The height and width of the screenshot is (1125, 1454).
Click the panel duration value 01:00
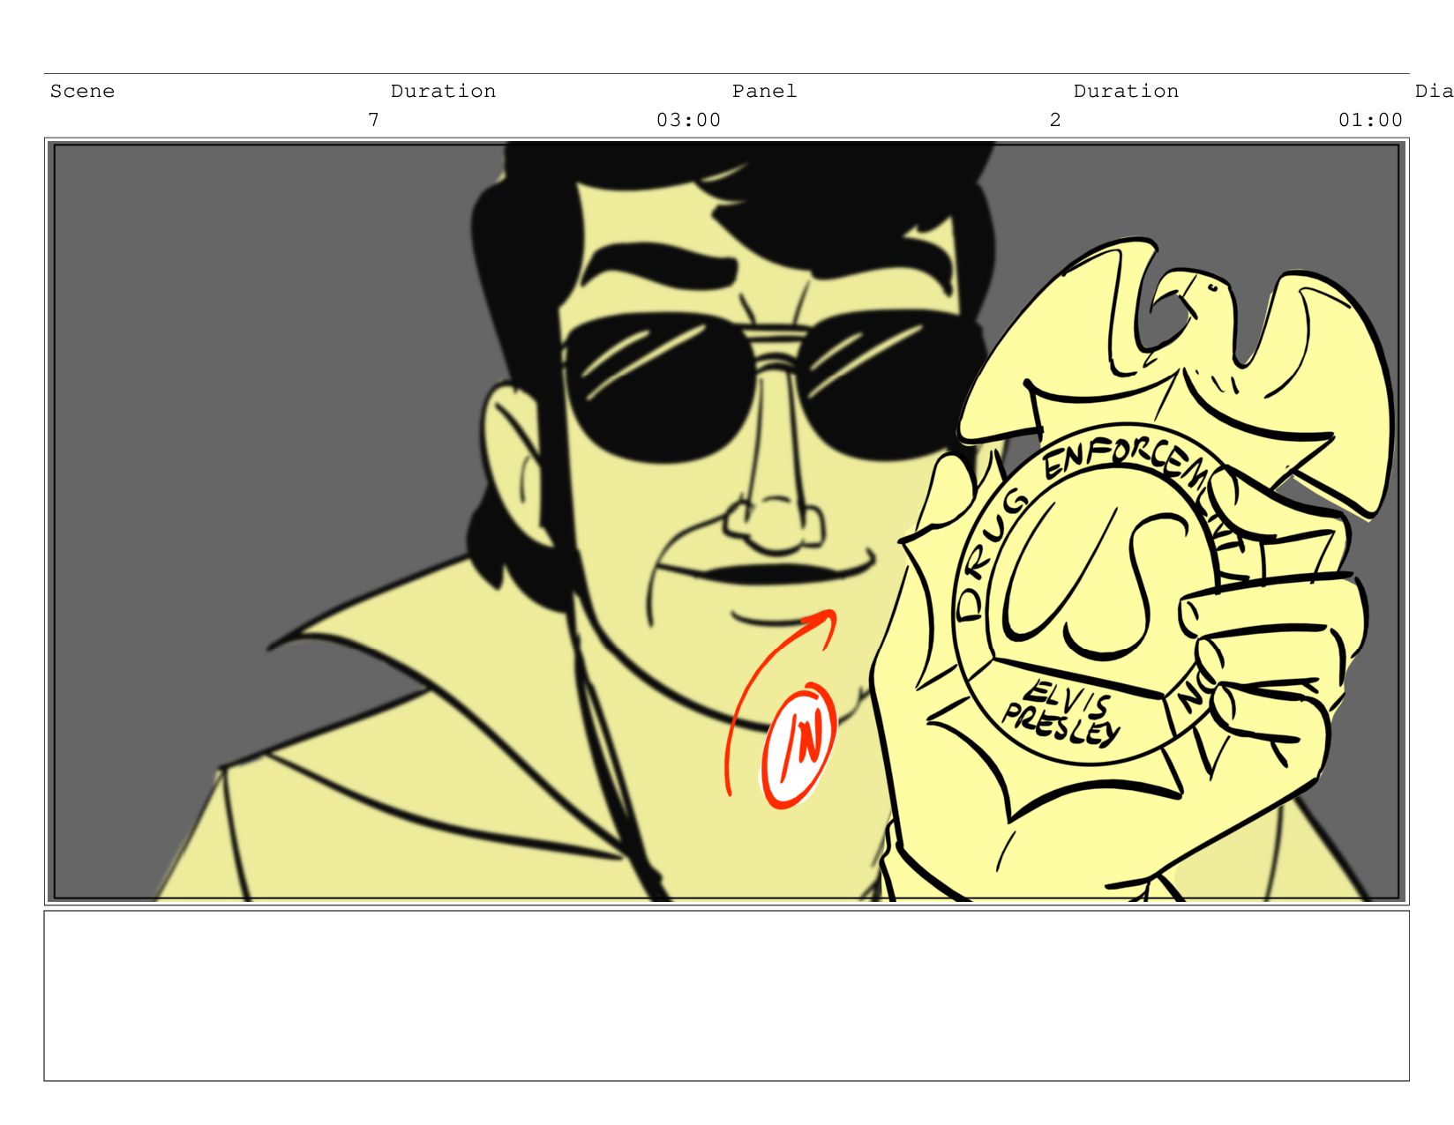click(x=1370, y=120)
